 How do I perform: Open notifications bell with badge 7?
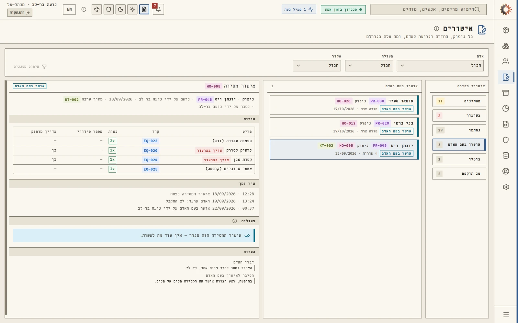(158, 9)
